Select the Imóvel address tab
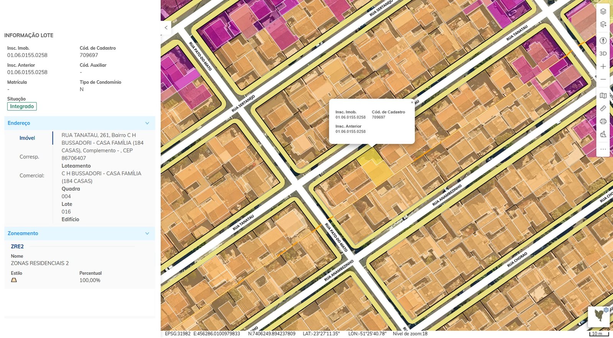This screenshot has height=338, width=613. (27, 138)
